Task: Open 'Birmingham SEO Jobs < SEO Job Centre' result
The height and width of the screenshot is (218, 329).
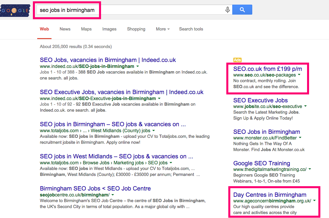Action: (x=95, y=189)
